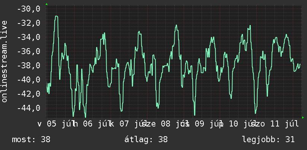This screenshot has width=307, height=150.
Task: Click the 'szo 11 júl' date label
Action: pyautogui.click(x=275, y=124)
